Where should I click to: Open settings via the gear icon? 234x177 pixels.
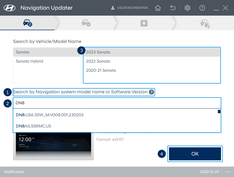187,8
